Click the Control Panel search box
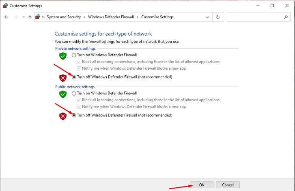This screenshot has height=191, width=295. pyautogui.click(x=258, y=17)
